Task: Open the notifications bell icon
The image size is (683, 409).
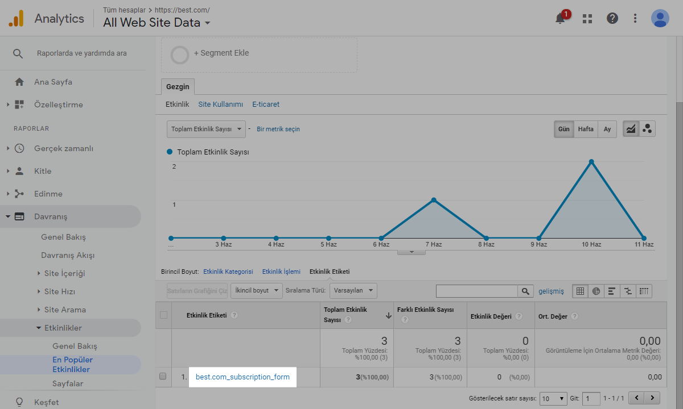Action: tap(561, 18)
